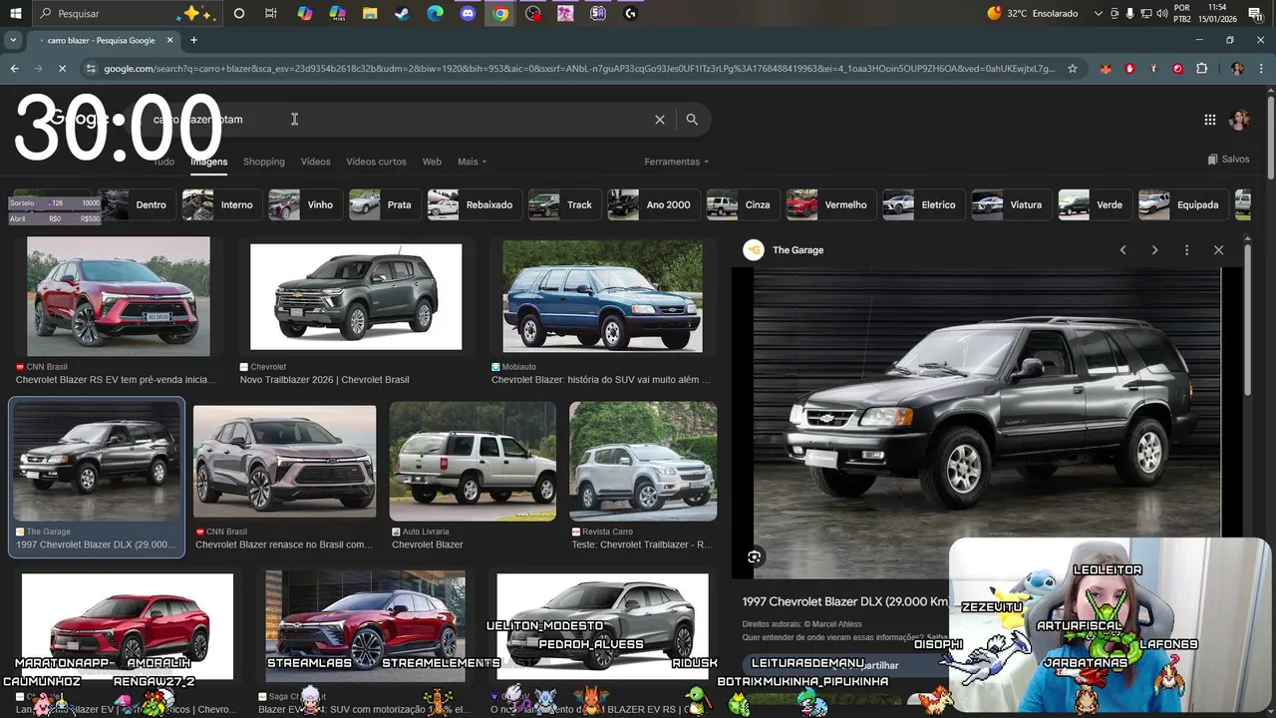Close the carro blazer tab
Viewport: 1276px width, 718px height.
point(169,40)
